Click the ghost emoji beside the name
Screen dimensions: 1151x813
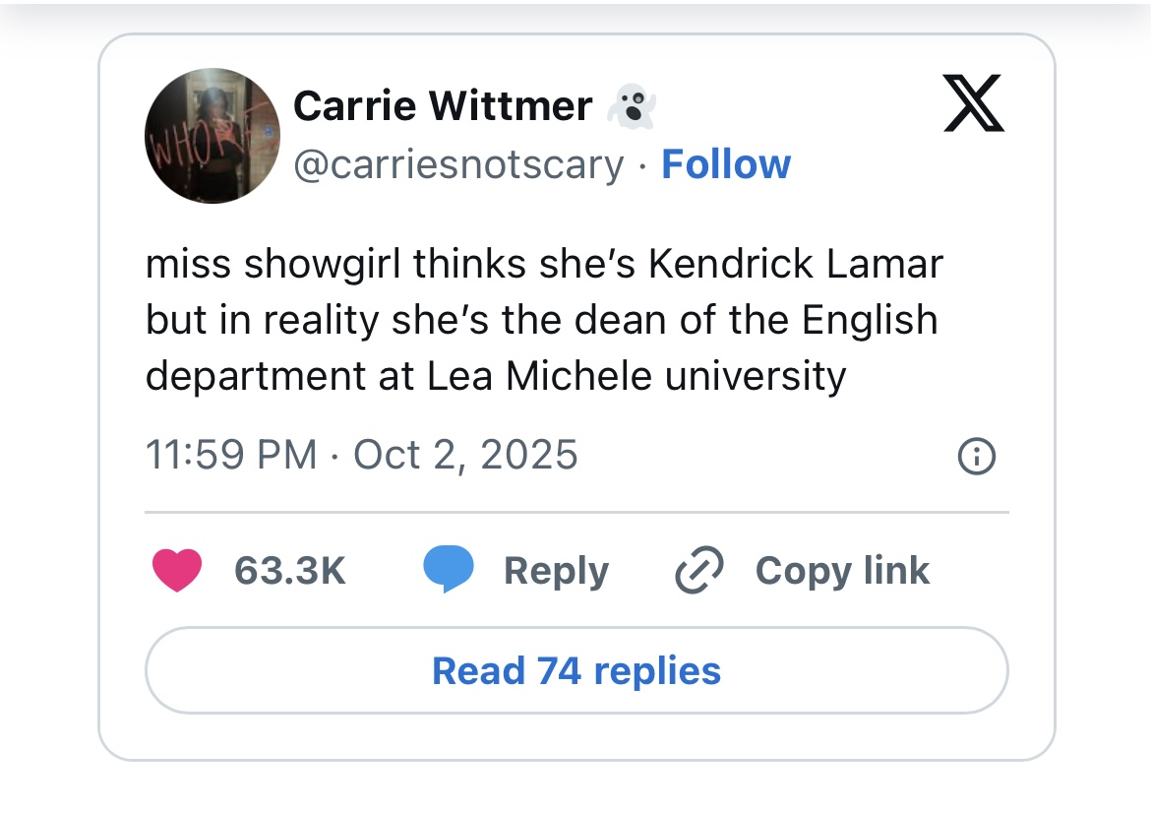[631, 106]
